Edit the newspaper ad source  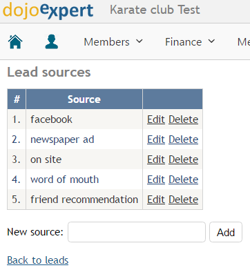pos(156,139)
